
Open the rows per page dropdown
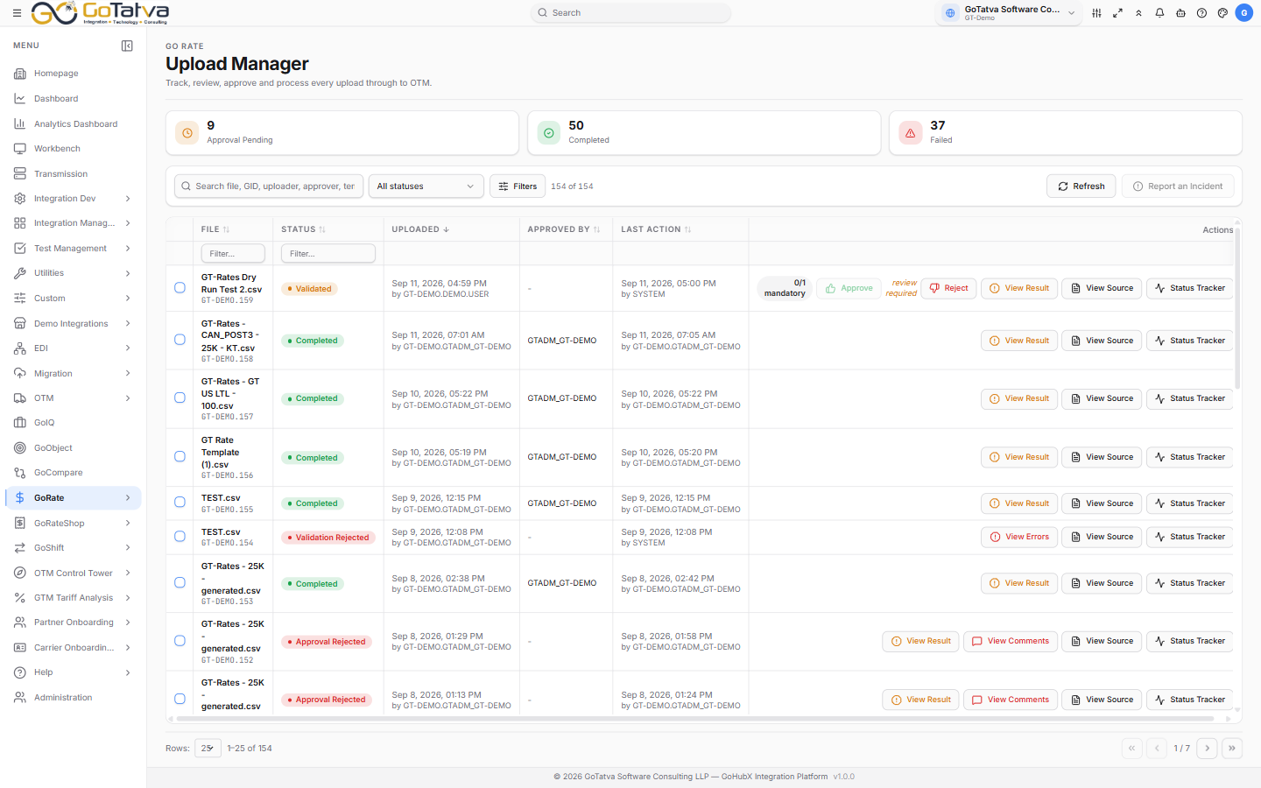[208, 749]
